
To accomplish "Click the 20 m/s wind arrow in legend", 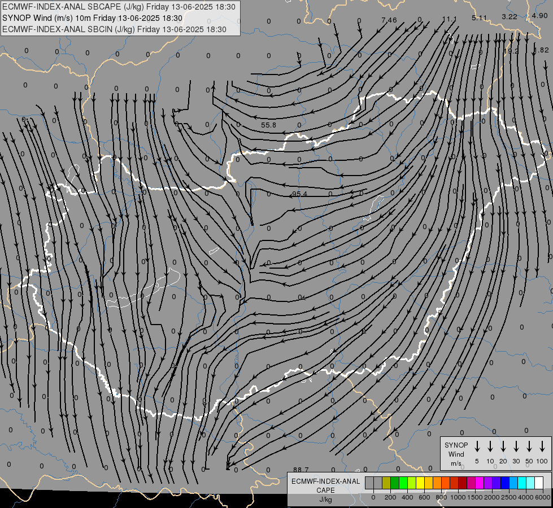I will 503,446.
